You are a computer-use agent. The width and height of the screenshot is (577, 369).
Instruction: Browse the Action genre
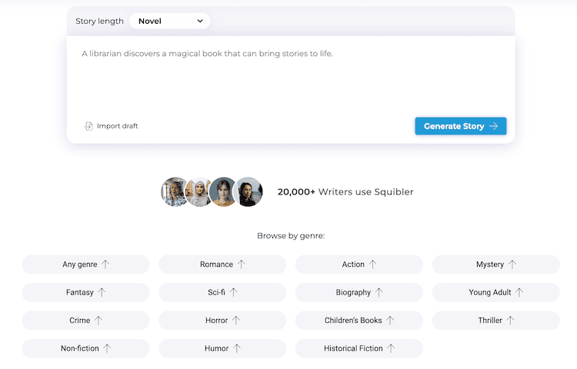(359, 264)
